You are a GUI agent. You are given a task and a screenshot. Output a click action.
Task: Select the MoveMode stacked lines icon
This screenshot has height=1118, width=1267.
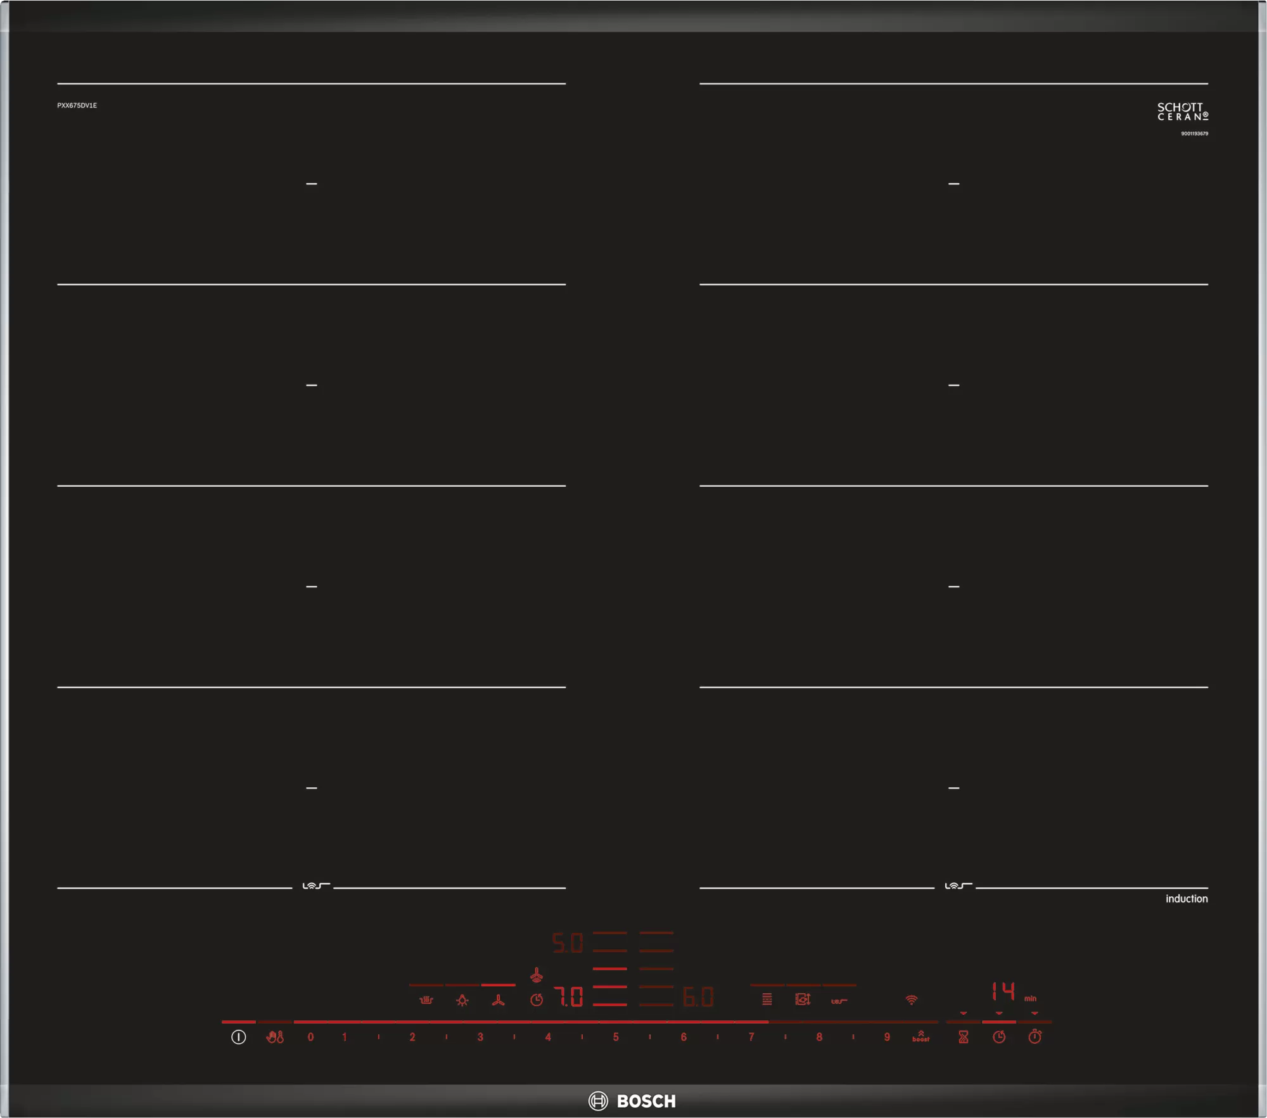pos(767,999)
